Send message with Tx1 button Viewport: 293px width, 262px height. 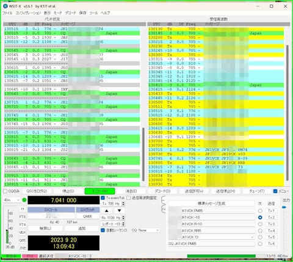click(x=271, y=211)
